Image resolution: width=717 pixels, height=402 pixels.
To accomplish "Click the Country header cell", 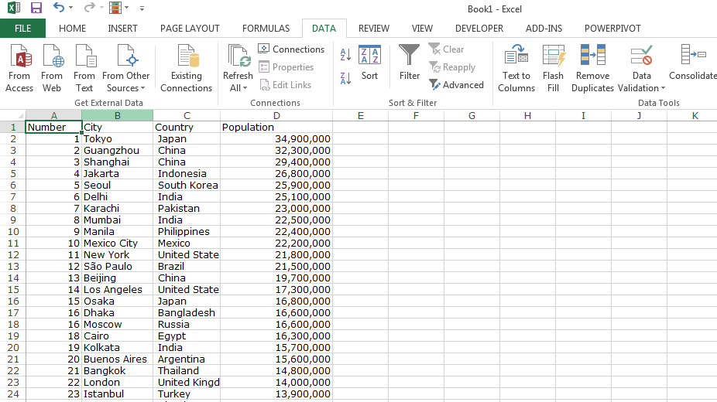I will tap(187, 127).
